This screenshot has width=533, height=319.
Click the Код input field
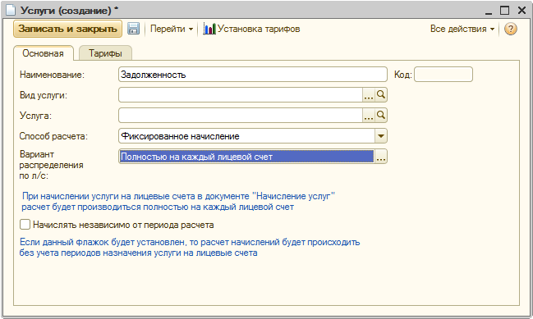coord(443,75)
